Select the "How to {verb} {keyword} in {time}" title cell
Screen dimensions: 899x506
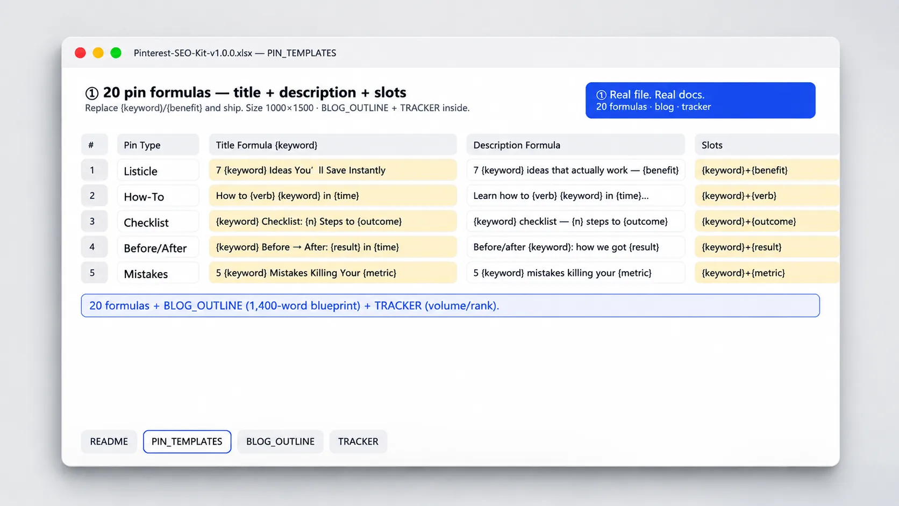tap(333, 196)
